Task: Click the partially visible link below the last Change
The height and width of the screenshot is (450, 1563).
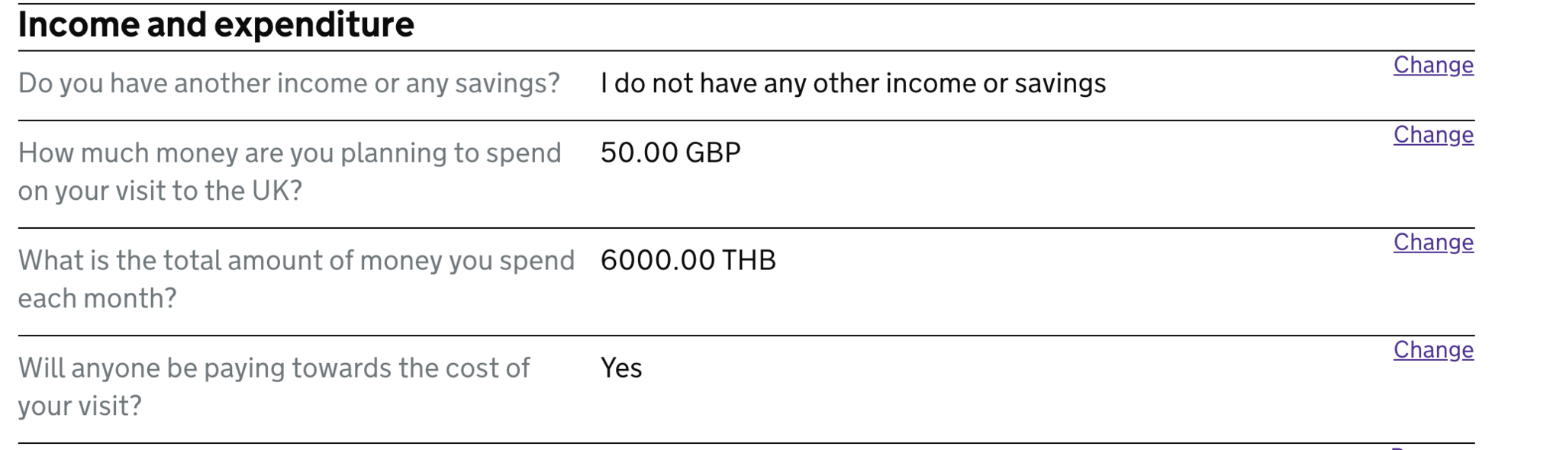Action: (1433, 448)
